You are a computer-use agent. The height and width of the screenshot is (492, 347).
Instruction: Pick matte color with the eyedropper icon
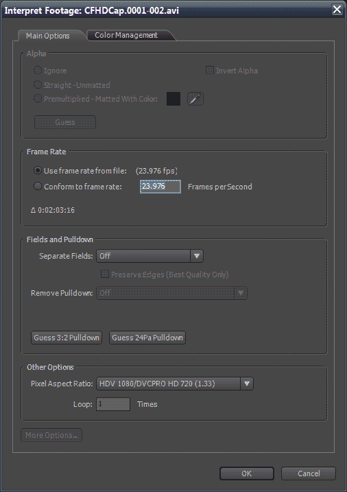click(x=195, y=99)
